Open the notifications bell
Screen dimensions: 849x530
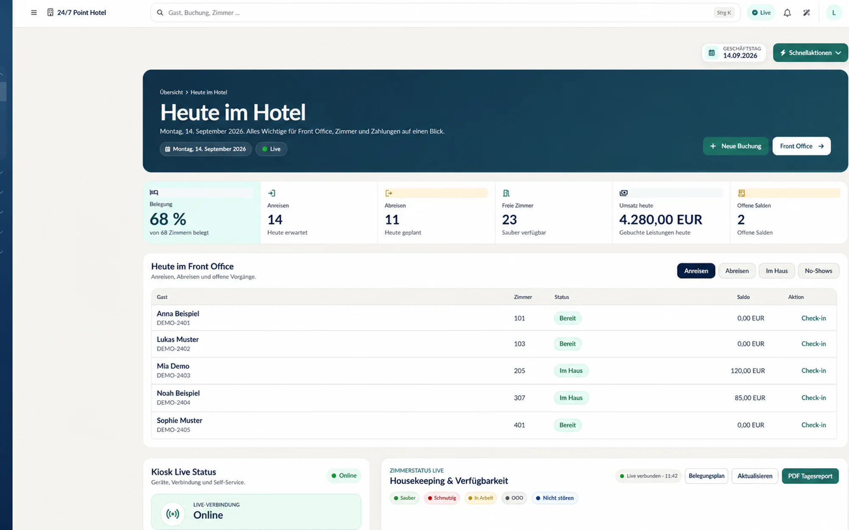tap(787, 13)
